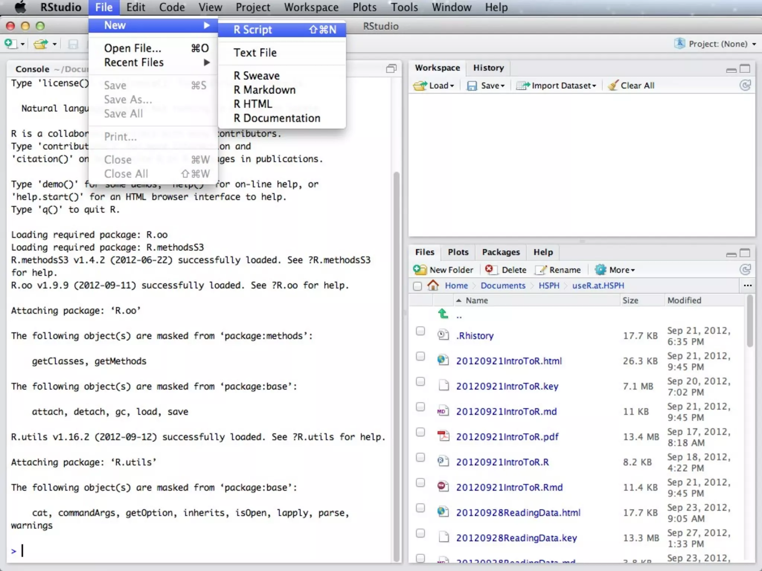This screenshot has width=762, height=571.
Task: Click the Rename button
Action: click(x=558, y=270)
